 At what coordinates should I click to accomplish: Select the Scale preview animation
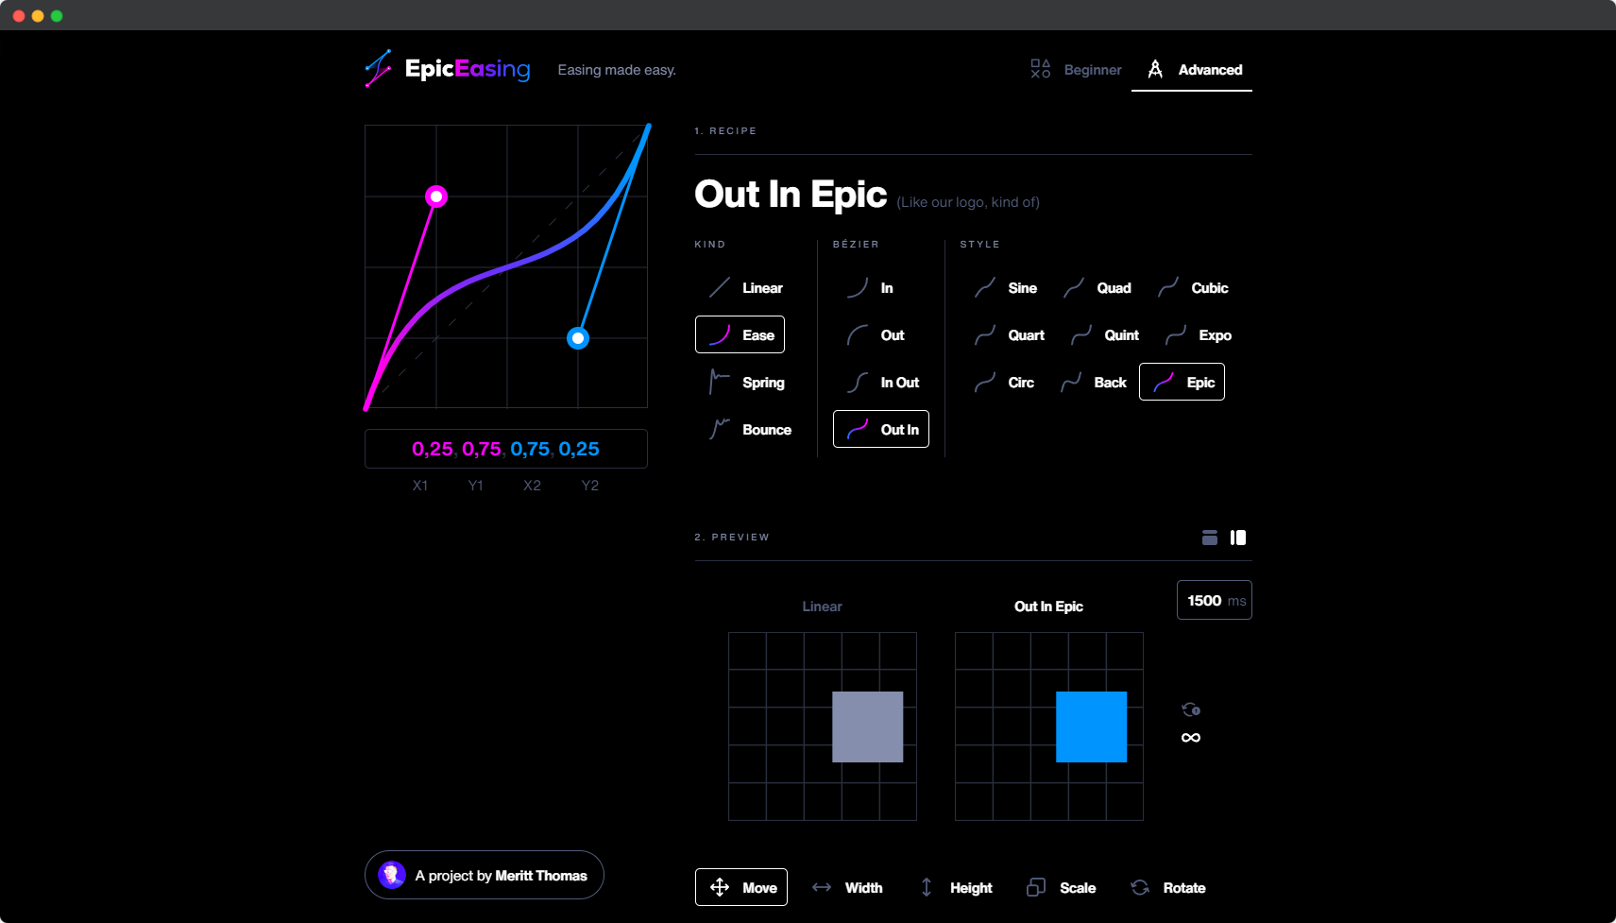click(x=1062, y=888)
